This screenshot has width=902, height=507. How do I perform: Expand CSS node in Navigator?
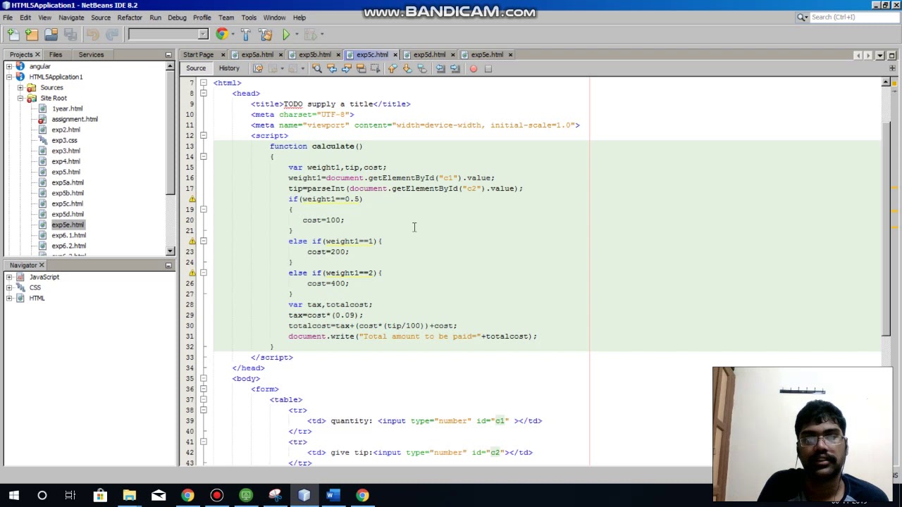[x=8, y=287]
